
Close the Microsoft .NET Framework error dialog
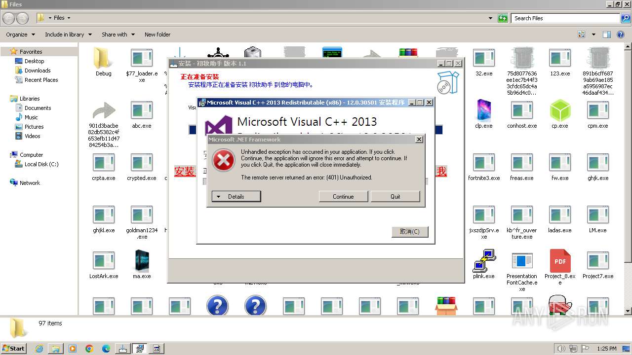[x=419, y=140]
